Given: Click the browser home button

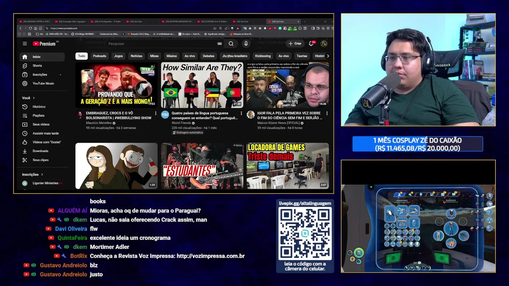Looking at the screenshot, I should tap(35, 28).
